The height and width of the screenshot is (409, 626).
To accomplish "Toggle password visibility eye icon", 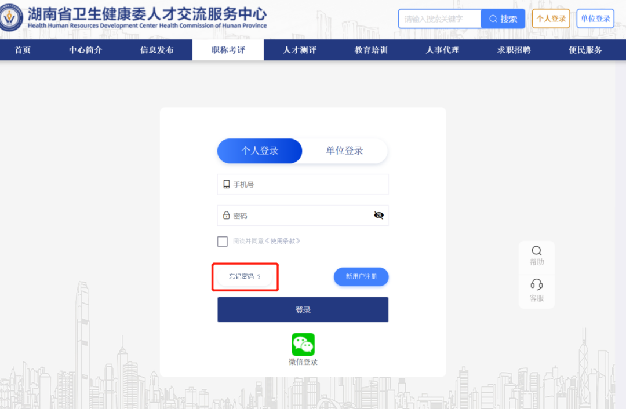I will pyautogui.click(x=378, y=216).
